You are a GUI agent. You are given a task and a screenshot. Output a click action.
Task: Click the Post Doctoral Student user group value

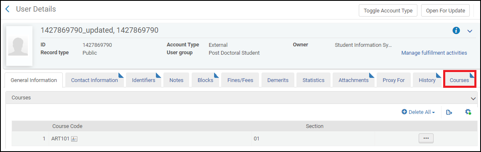coord(234,53)
